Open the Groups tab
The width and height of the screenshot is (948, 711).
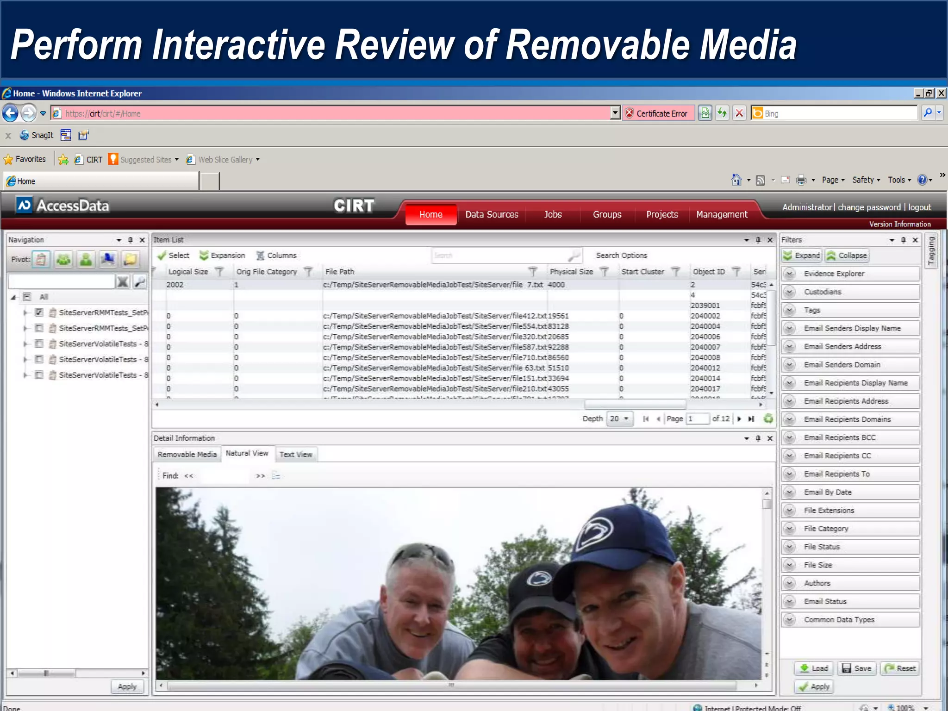(607, 214)
